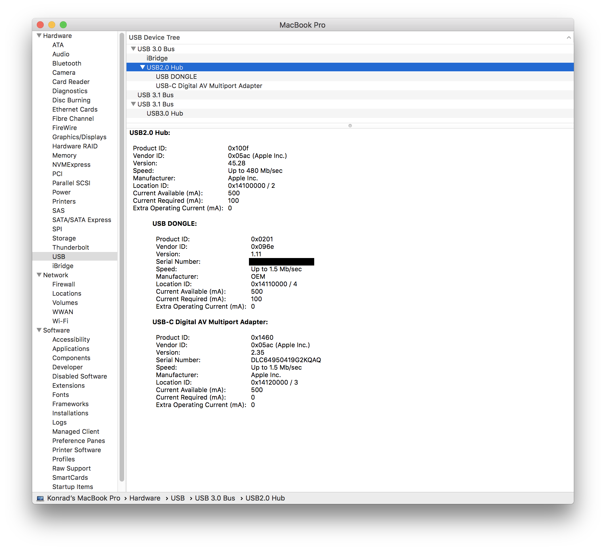Screen dimensions: 606x550
Task: Open ATA in the Hardware list
Action: 58,45
